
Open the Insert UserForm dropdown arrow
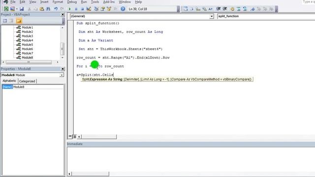[17, 9]
